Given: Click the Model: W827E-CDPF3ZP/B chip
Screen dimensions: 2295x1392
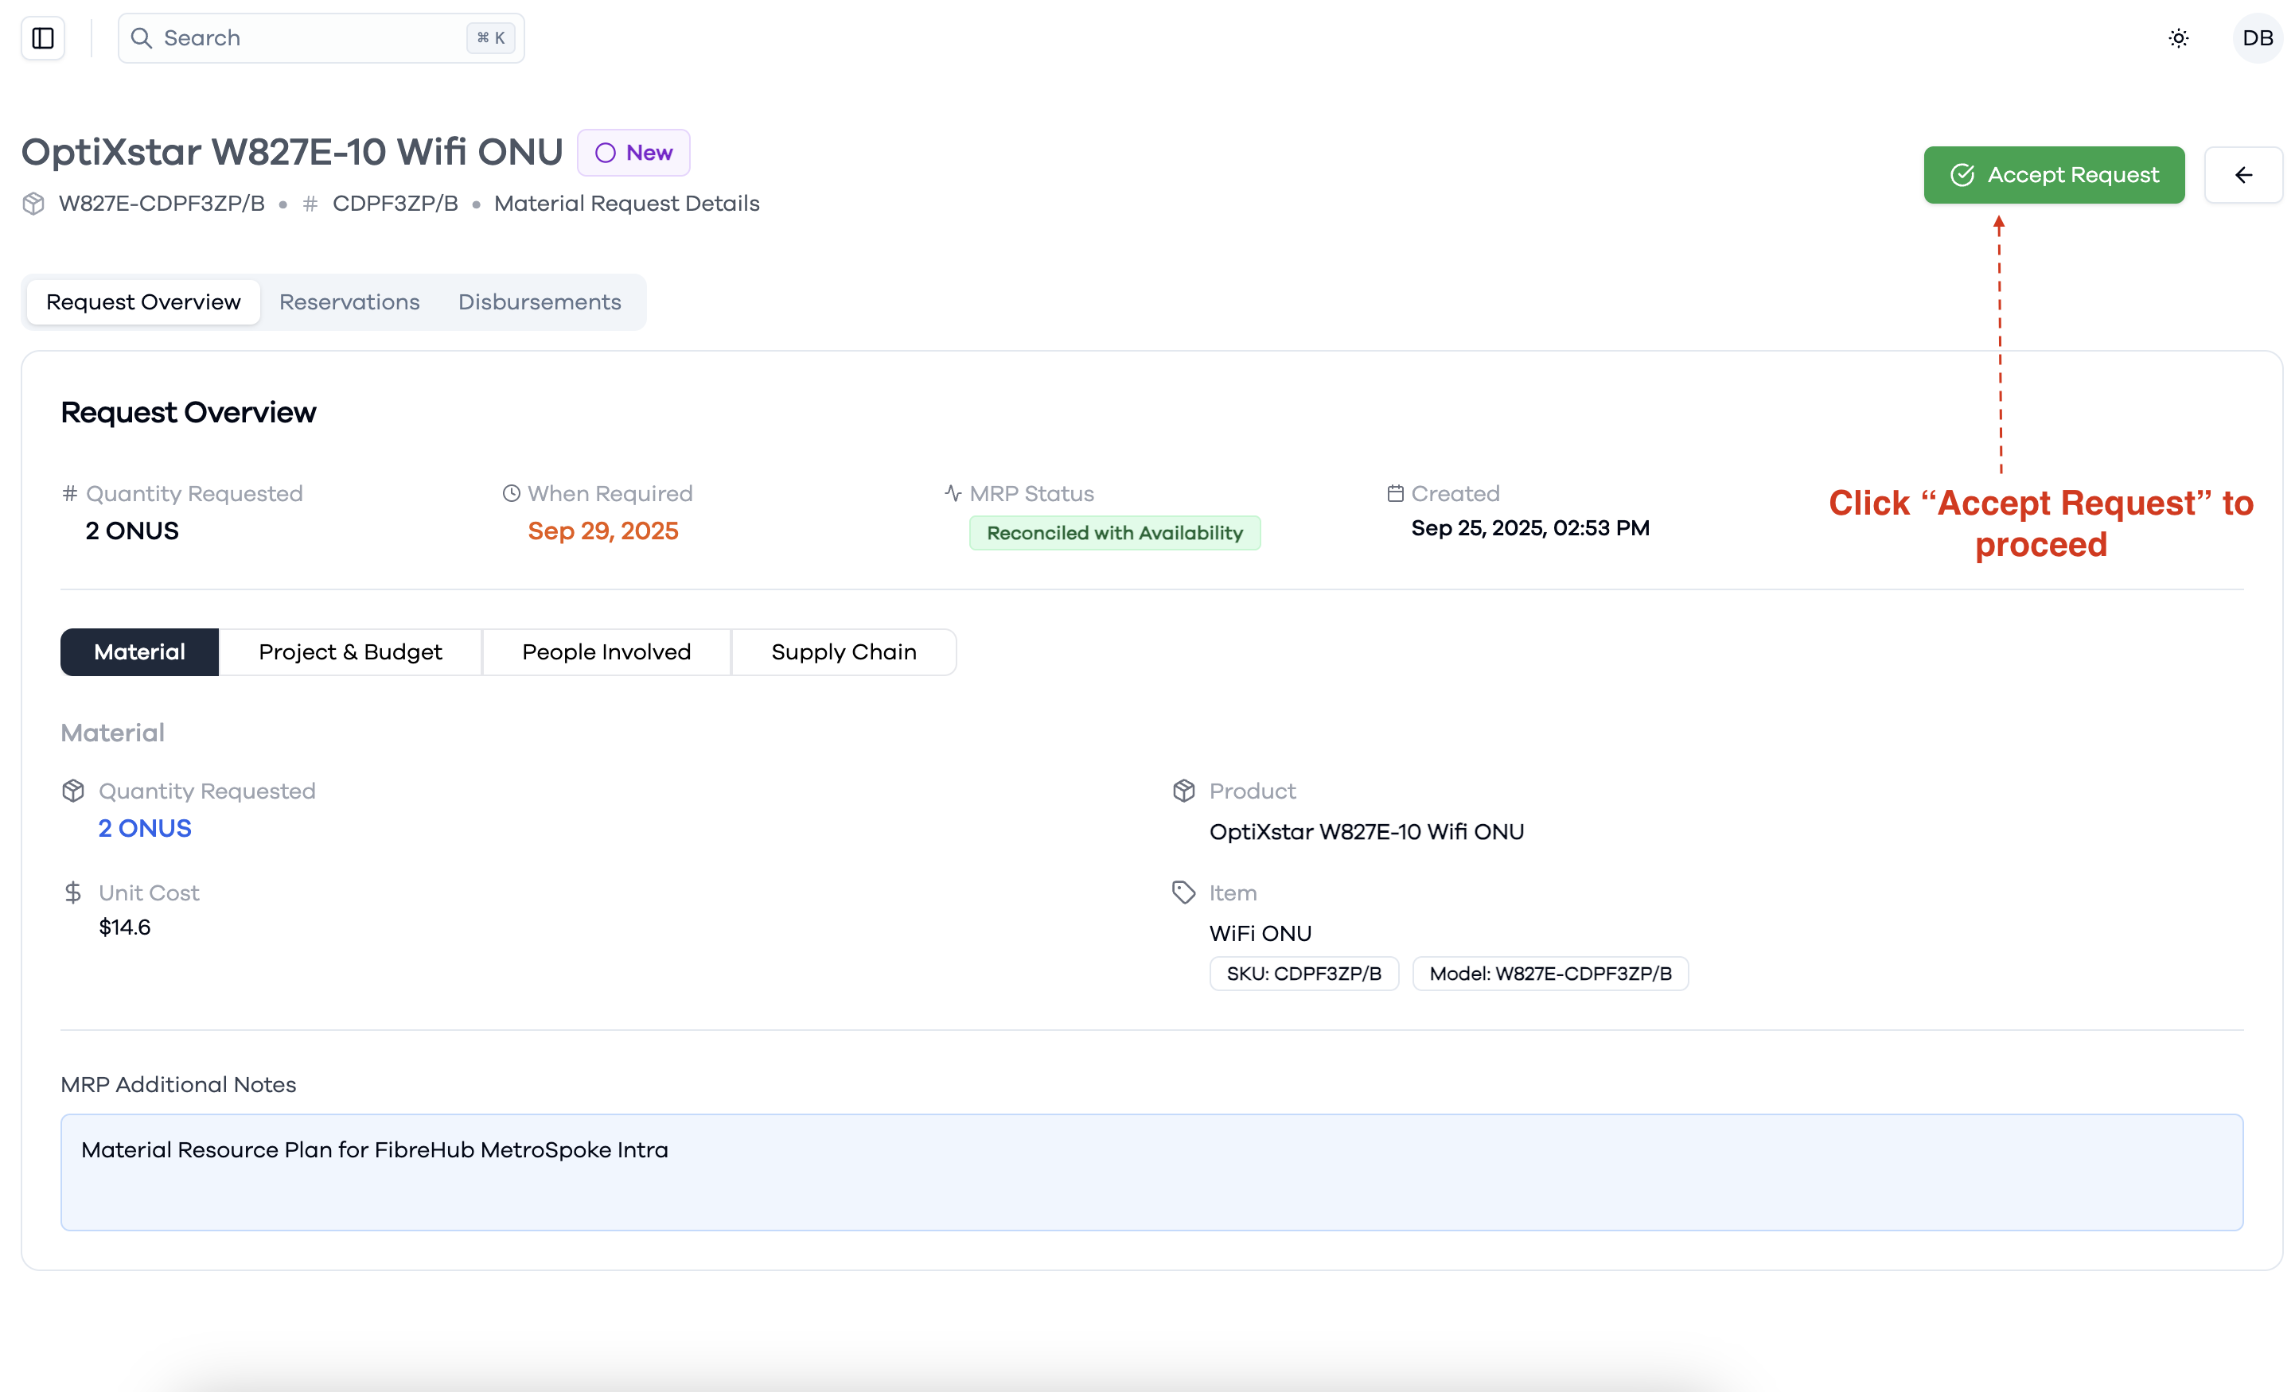Looking at the screenshot, I should coord(1551,974).
